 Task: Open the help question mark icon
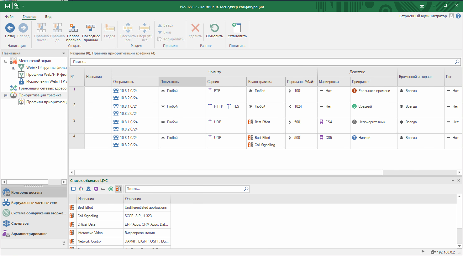click(458, 16)
